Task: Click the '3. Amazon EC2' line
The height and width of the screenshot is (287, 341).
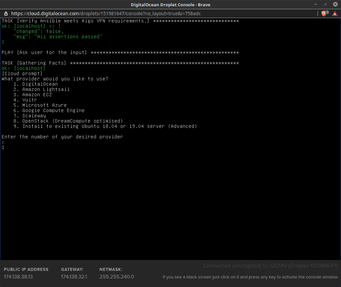Action: (x=33, y=95)
